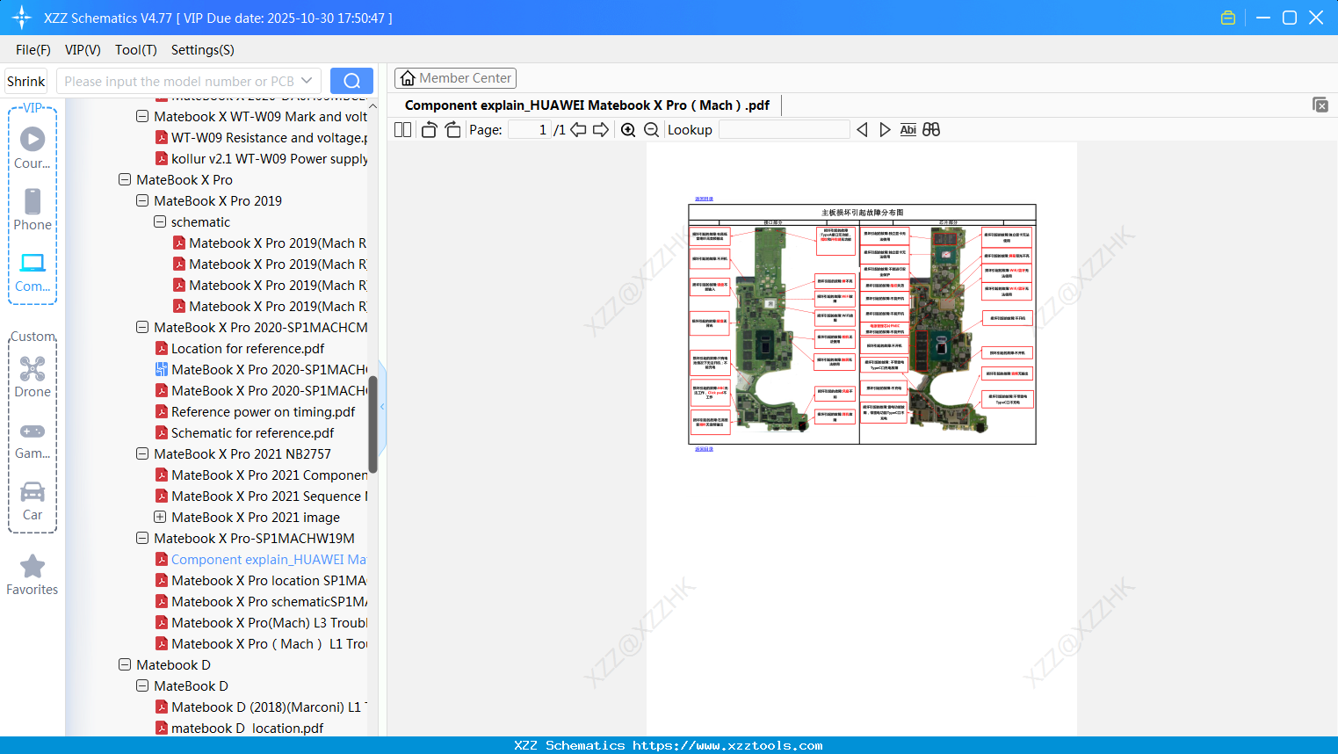Click the yellow bag icon in title bar

click(x=1228, y=18)
